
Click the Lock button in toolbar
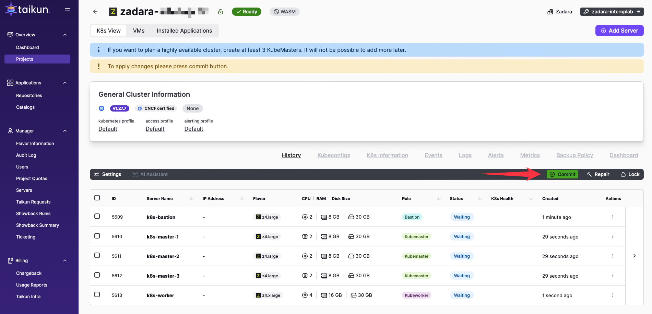(x=630, y=174)
